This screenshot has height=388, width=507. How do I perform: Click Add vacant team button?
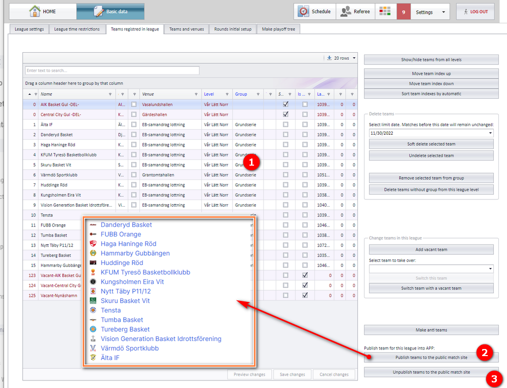431,250
